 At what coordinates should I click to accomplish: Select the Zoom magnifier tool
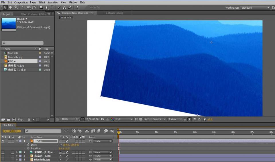tap(16, 7)
